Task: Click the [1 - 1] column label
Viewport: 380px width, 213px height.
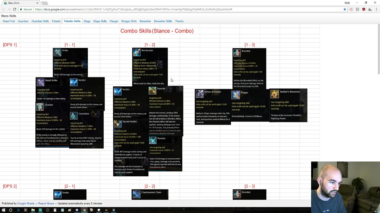Action: [70, 45]
